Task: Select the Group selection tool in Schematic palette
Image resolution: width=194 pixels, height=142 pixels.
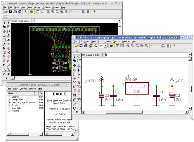Action: tap(75, 74)
